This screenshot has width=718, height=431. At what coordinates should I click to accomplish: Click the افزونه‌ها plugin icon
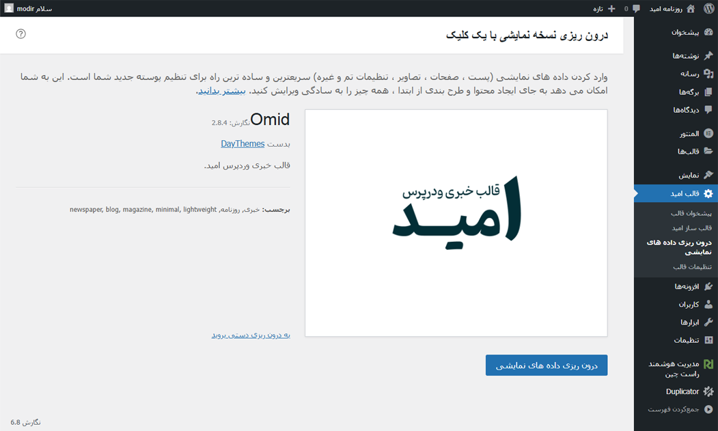click(708, 286)
